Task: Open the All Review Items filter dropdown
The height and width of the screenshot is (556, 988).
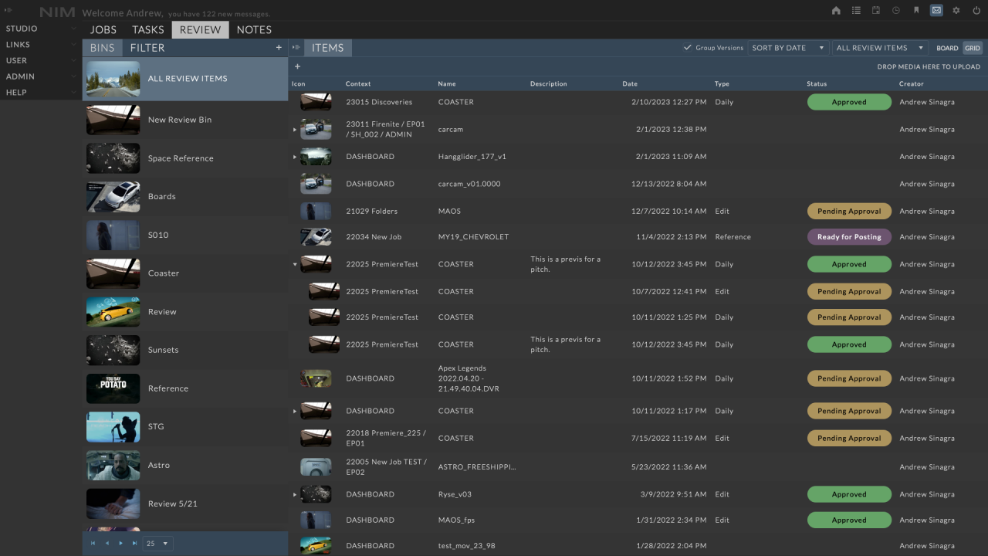Action: tap(879, 48)
